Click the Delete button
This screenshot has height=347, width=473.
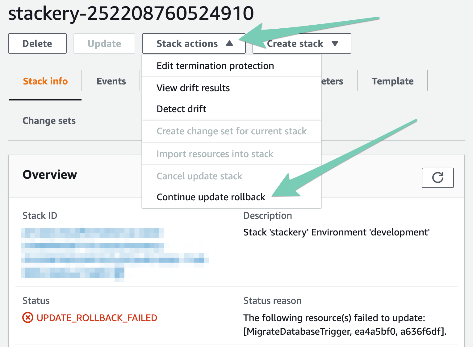coord(37,43)
